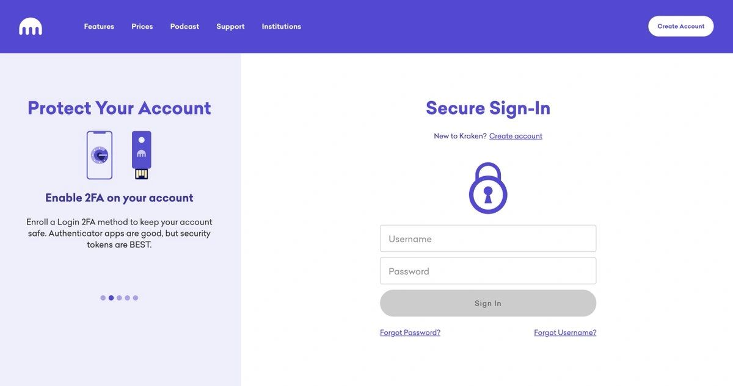Click the USB security key icon

pos(141,155)
